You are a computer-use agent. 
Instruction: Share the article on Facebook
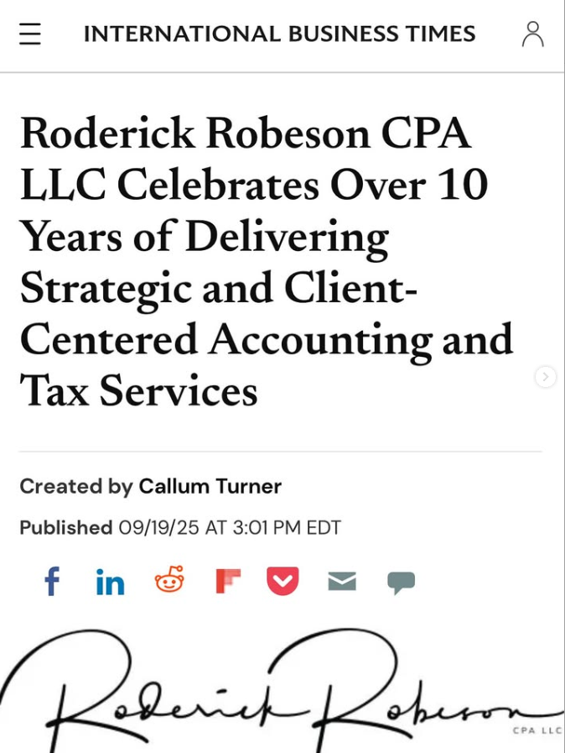point(52,581)
